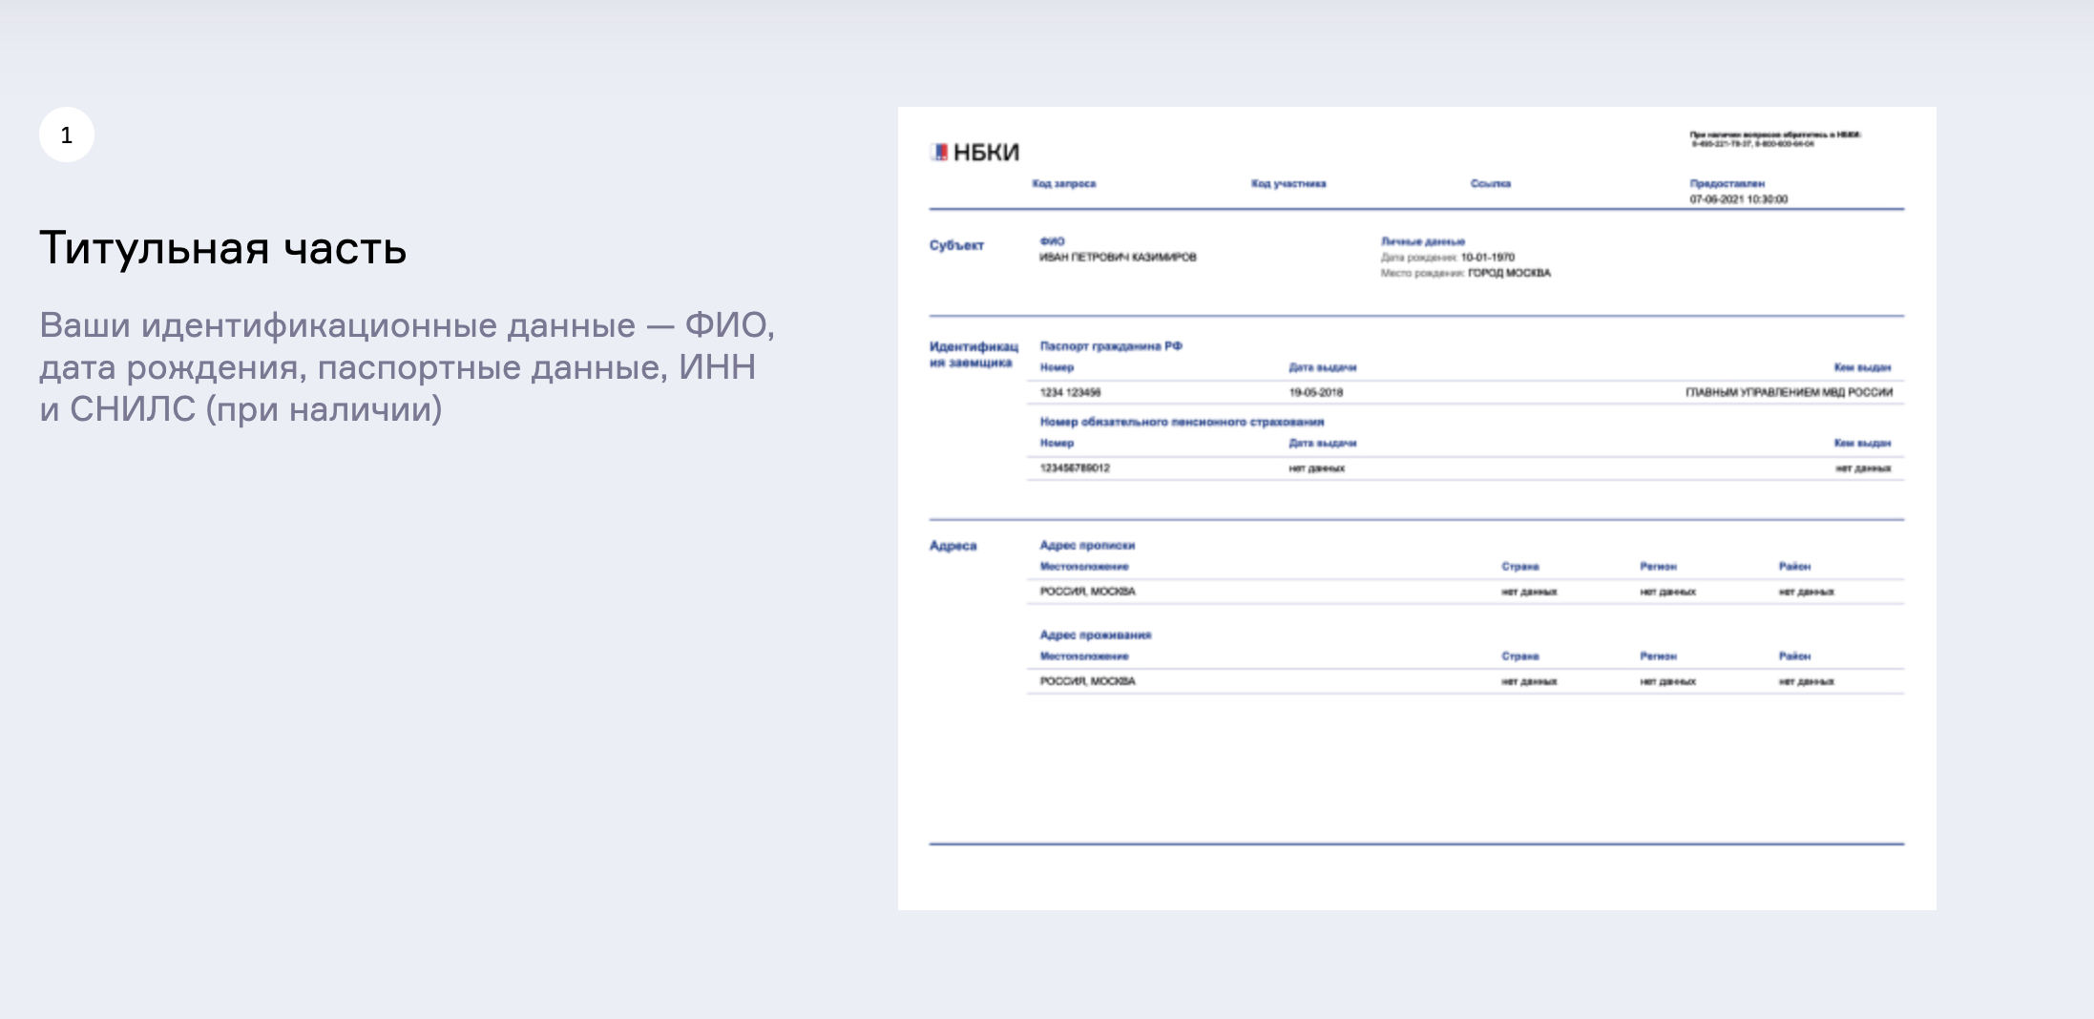Click the name ИВАН ПЕТРОВИЧ КАЗИМИРОВ

[x=1118, y=258]
